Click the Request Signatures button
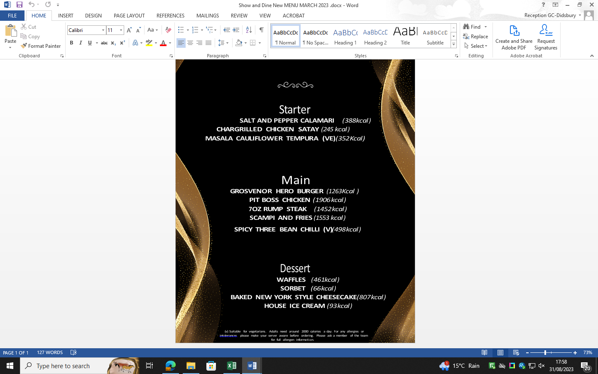598x374 pixels. tap(545, 37)
